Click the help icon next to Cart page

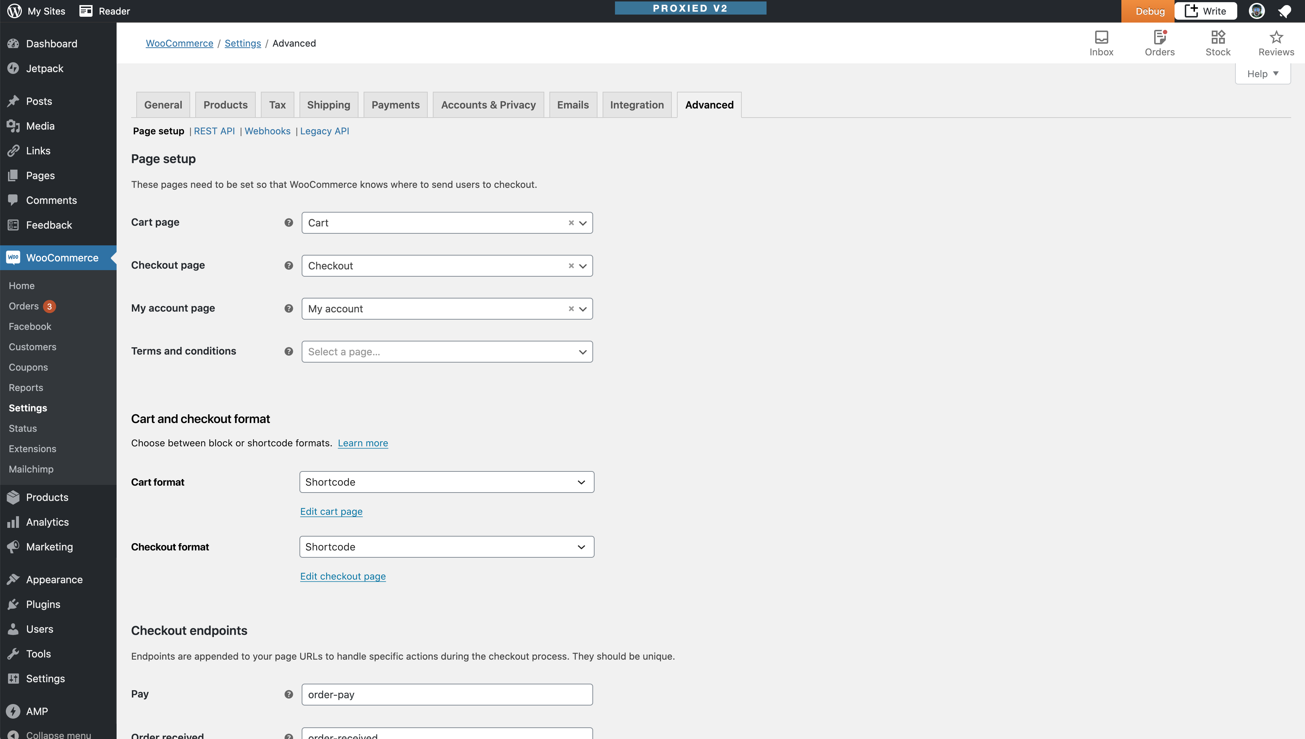click(289, 222)
